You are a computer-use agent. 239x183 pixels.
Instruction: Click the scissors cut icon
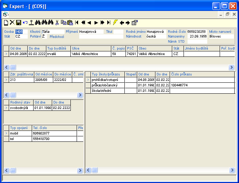click(57, 23)
